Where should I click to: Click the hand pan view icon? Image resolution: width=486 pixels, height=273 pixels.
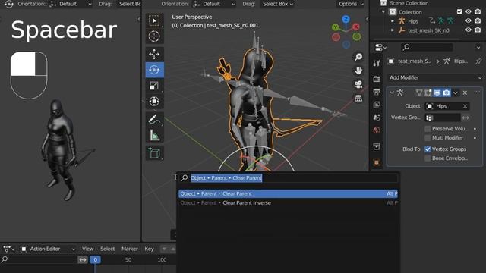pos(358,71)
